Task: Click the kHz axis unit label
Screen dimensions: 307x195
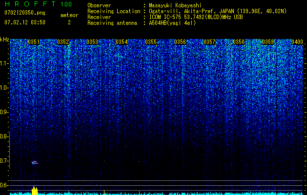Action: point(4,39)
